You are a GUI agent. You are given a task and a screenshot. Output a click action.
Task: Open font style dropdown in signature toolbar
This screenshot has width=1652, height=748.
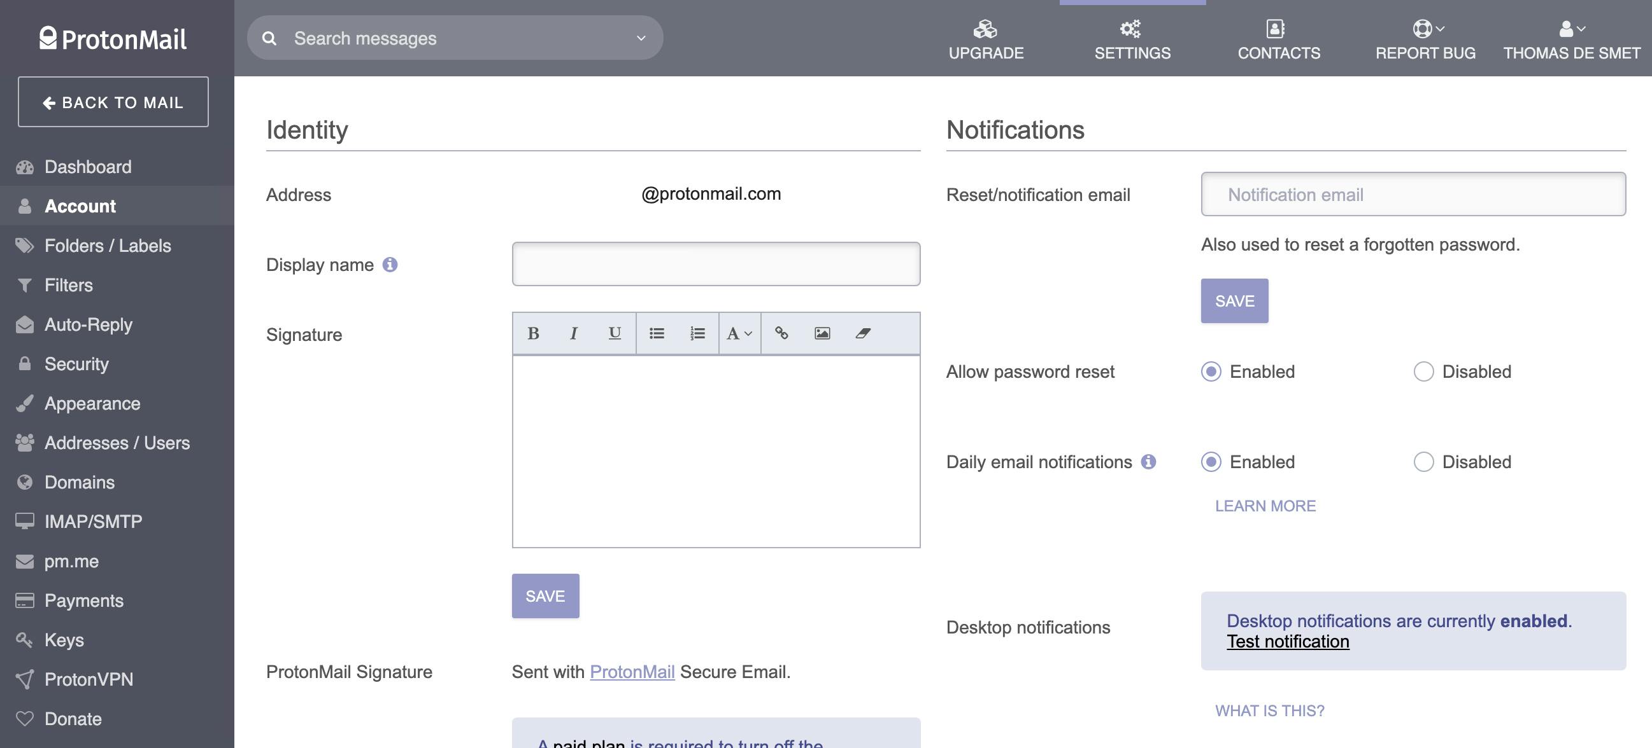click(x=739, y=333)
